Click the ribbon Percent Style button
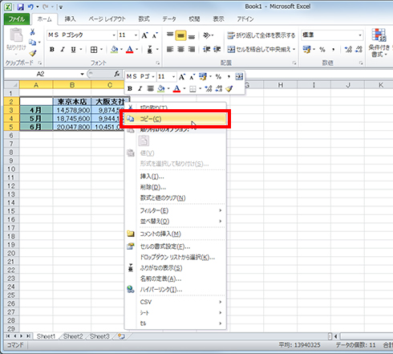 coord(322,49)
